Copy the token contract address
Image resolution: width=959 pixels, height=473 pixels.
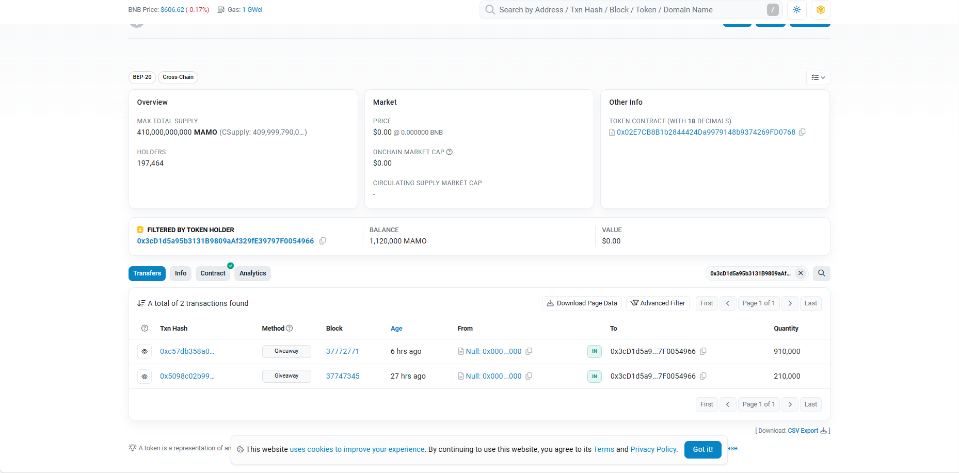click(x=802, y=133)
